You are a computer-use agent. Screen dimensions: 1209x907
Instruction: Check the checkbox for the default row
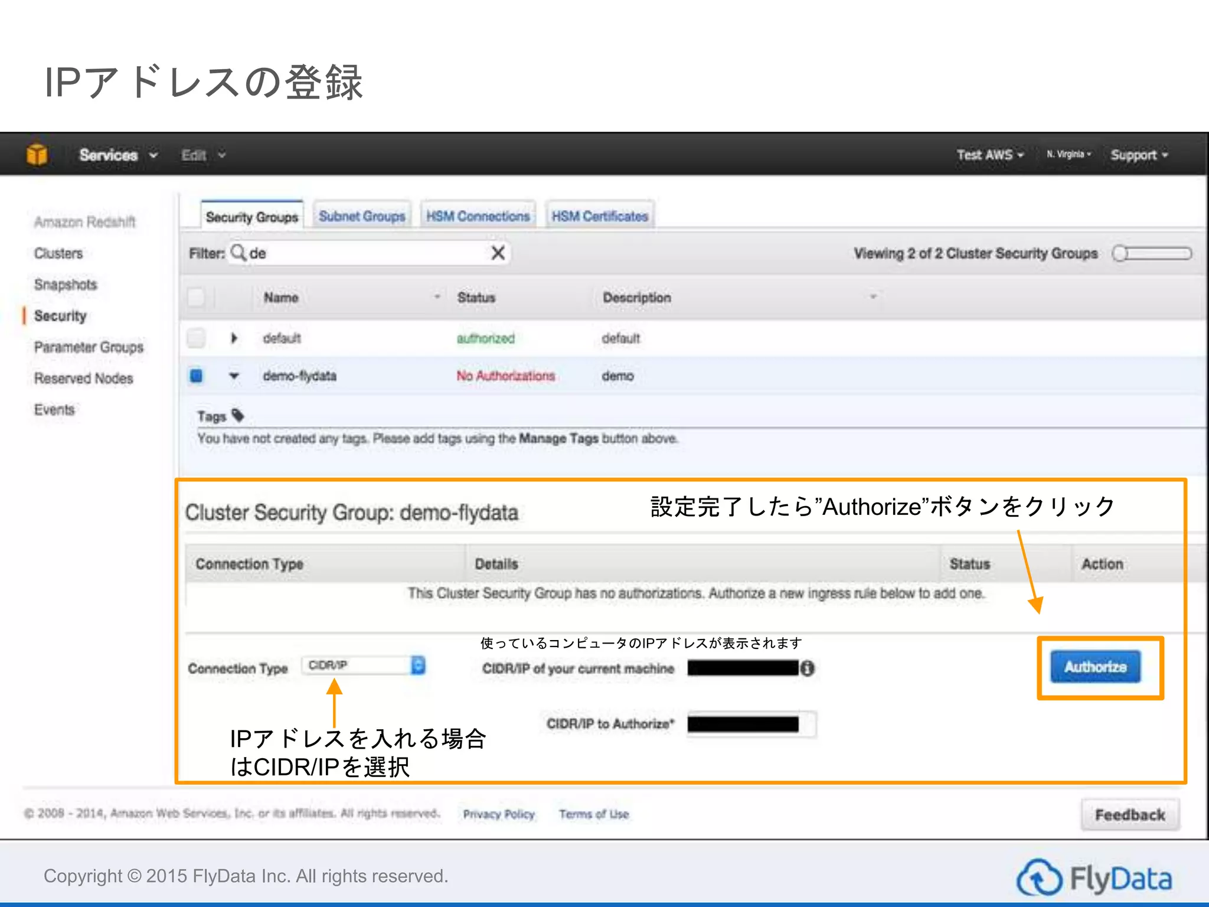point(196,338)
